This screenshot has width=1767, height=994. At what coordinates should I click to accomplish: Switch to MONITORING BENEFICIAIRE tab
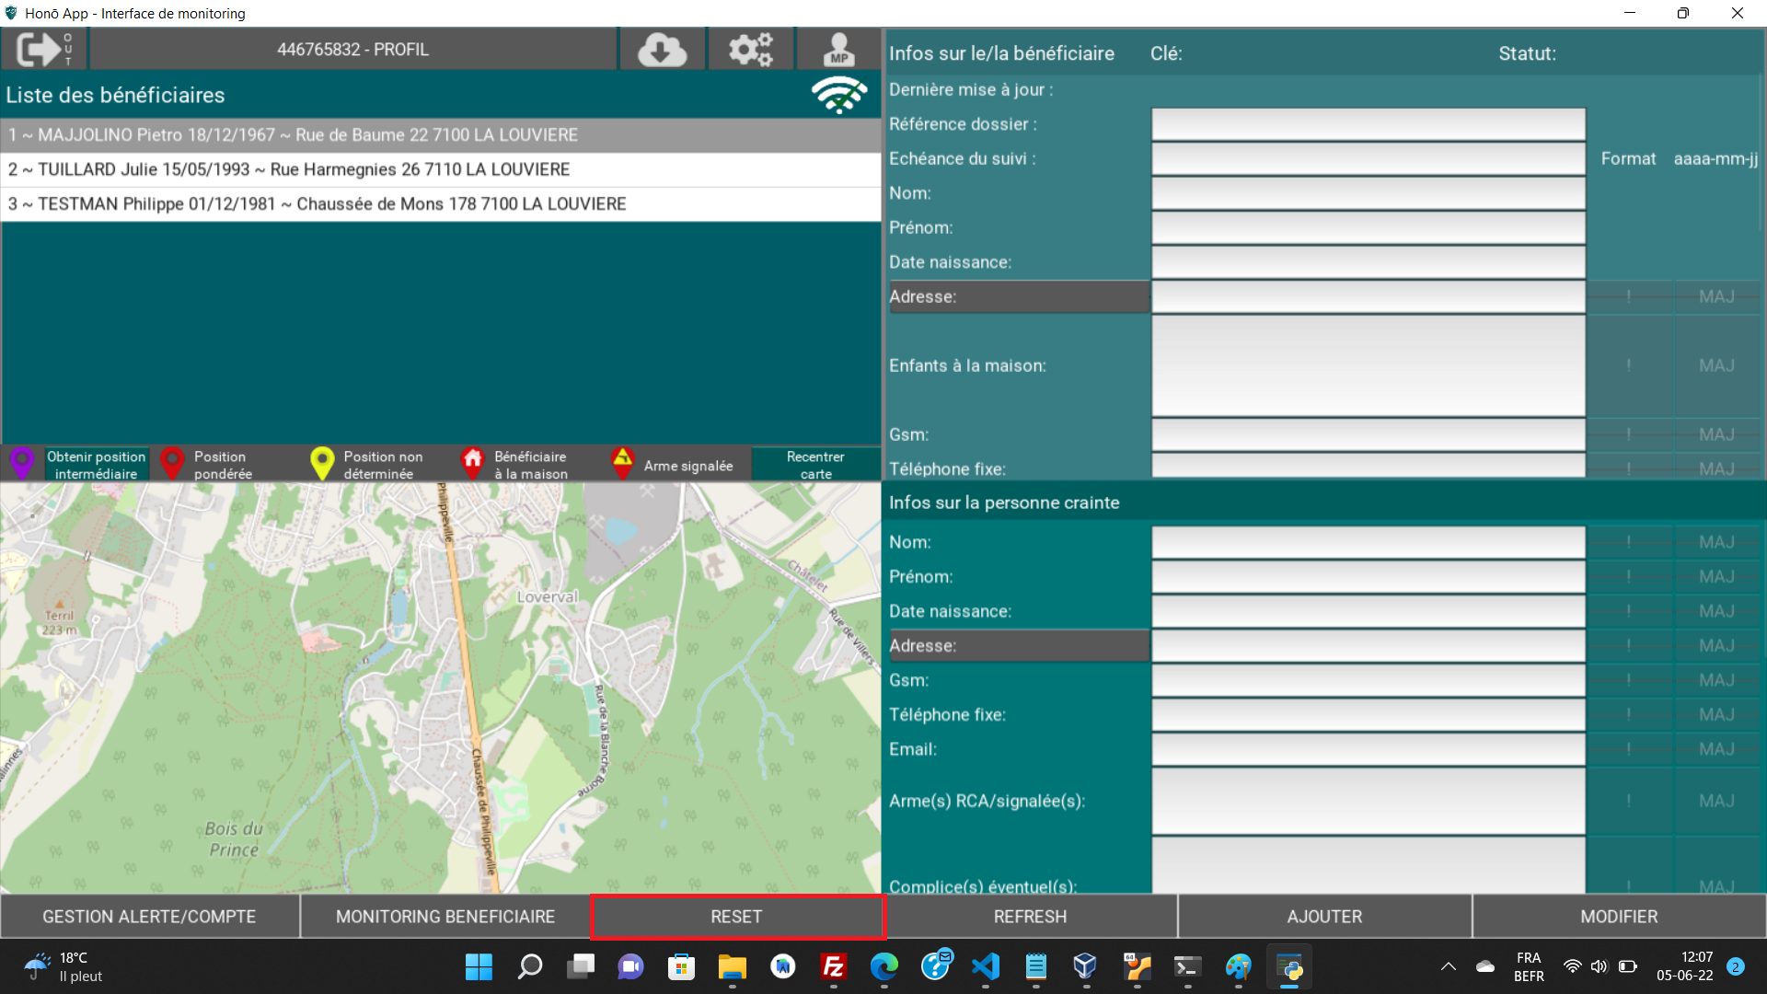(445, 917)
